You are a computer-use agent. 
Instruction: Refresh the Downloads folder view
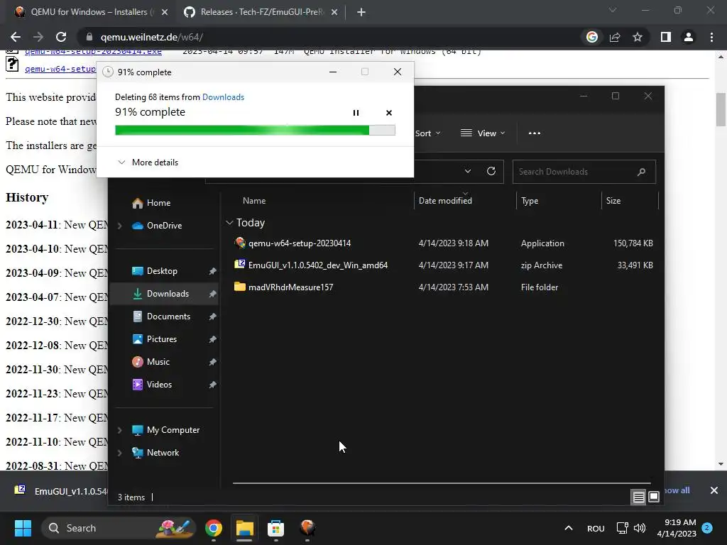tap(491, 171)
